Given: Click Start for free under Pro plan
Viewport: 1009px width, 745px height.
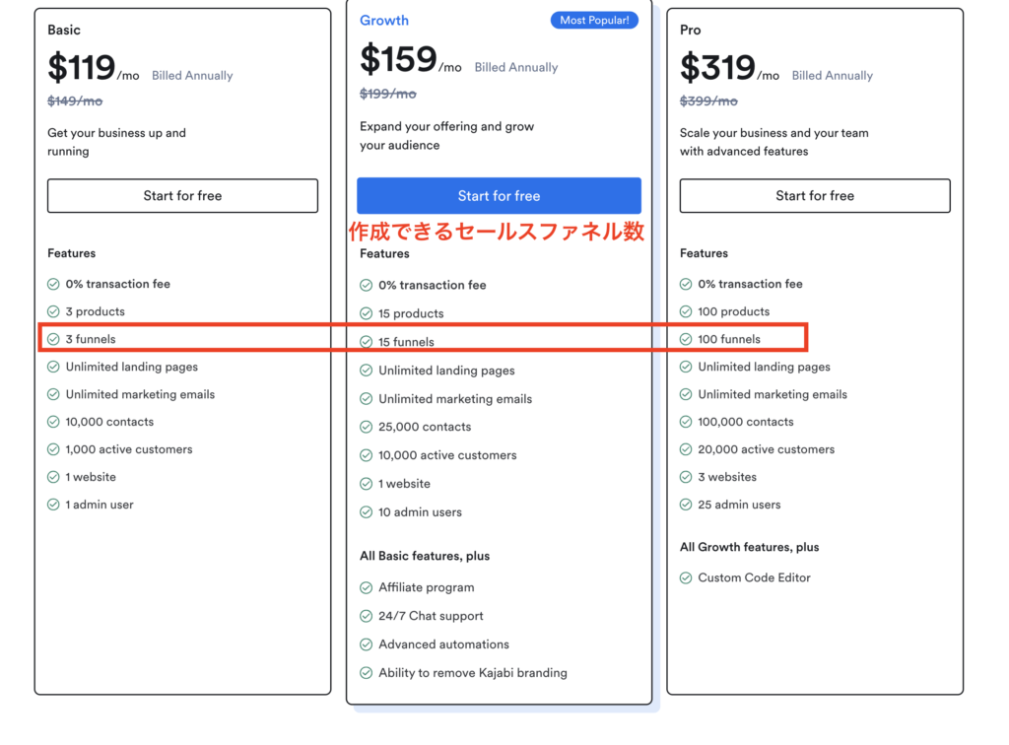Looking at the screenshot, I should point(815,195).
